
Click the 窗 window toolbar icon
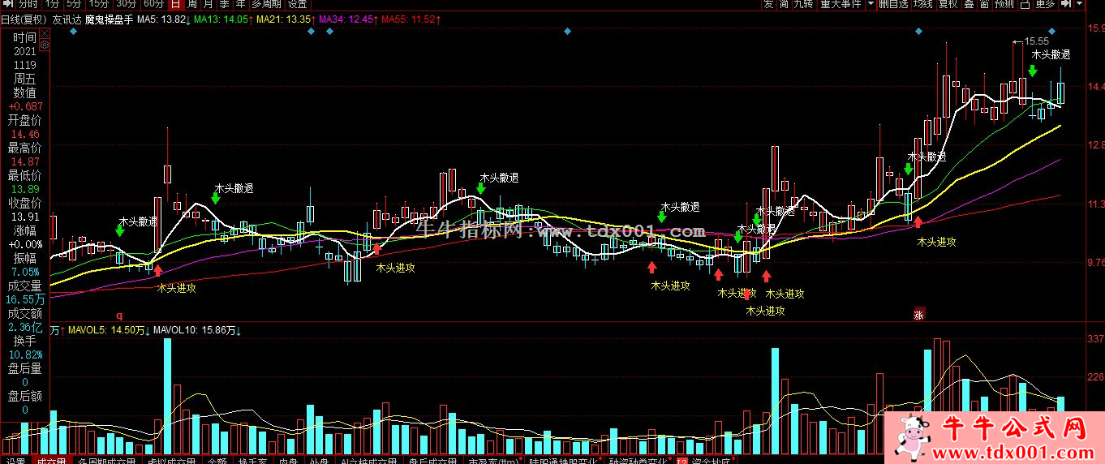[x=987, y=4]
